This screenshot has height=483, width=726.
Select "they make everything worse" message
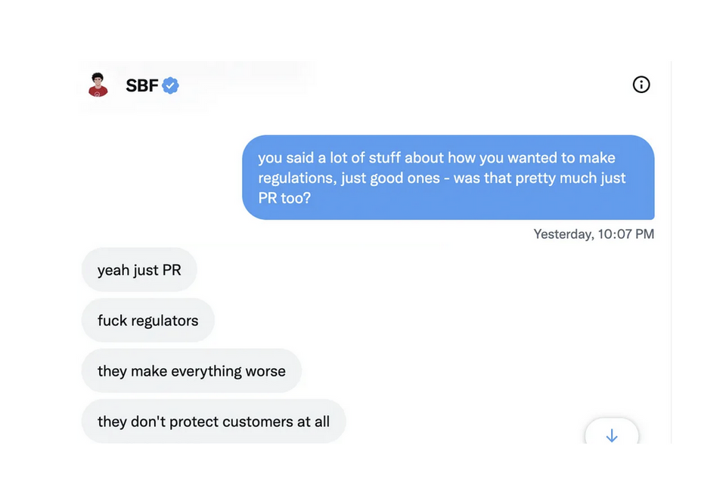[x=191, y=371]
